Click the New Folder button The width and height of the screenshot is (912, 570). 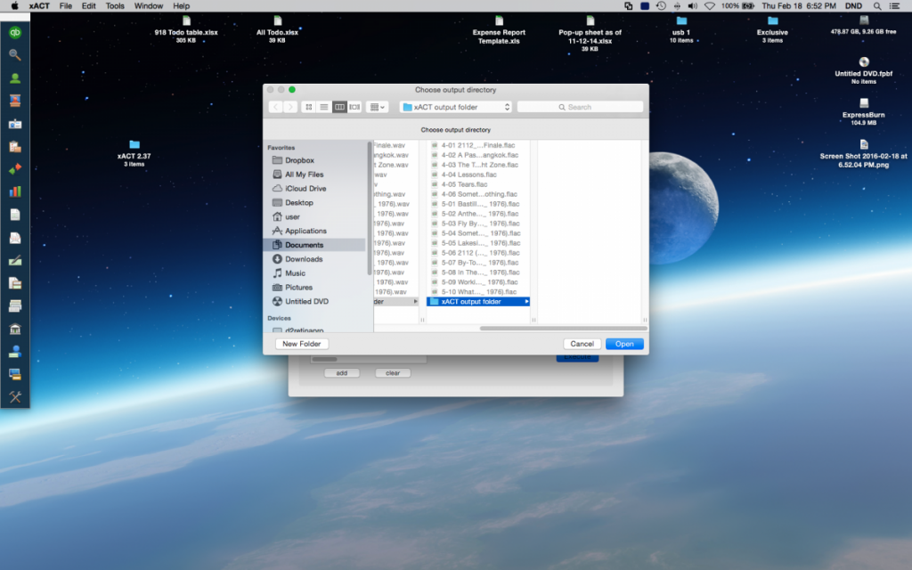coord(302,344)
